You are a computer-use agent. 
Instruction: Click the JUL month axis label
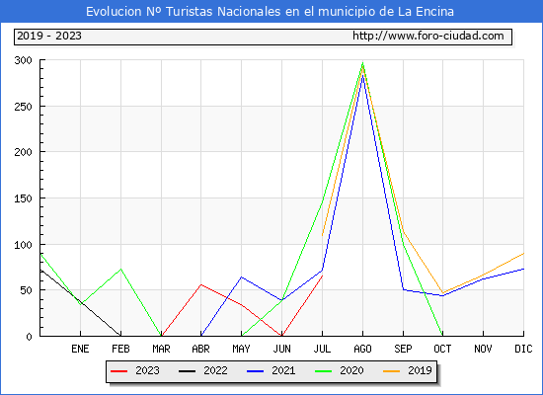point(322,349)
